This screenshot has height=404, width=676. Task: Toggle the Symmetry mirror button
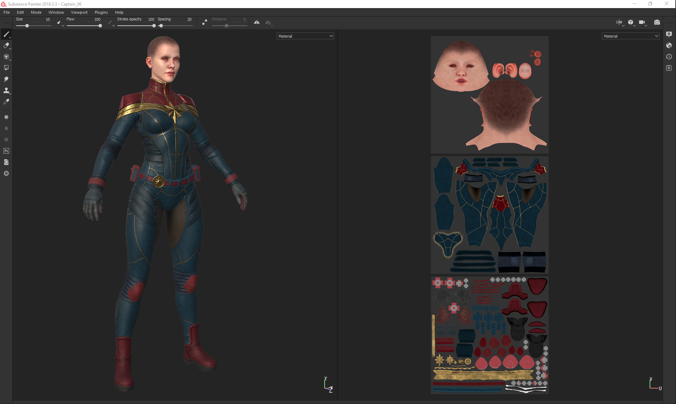tap(257, 22)
